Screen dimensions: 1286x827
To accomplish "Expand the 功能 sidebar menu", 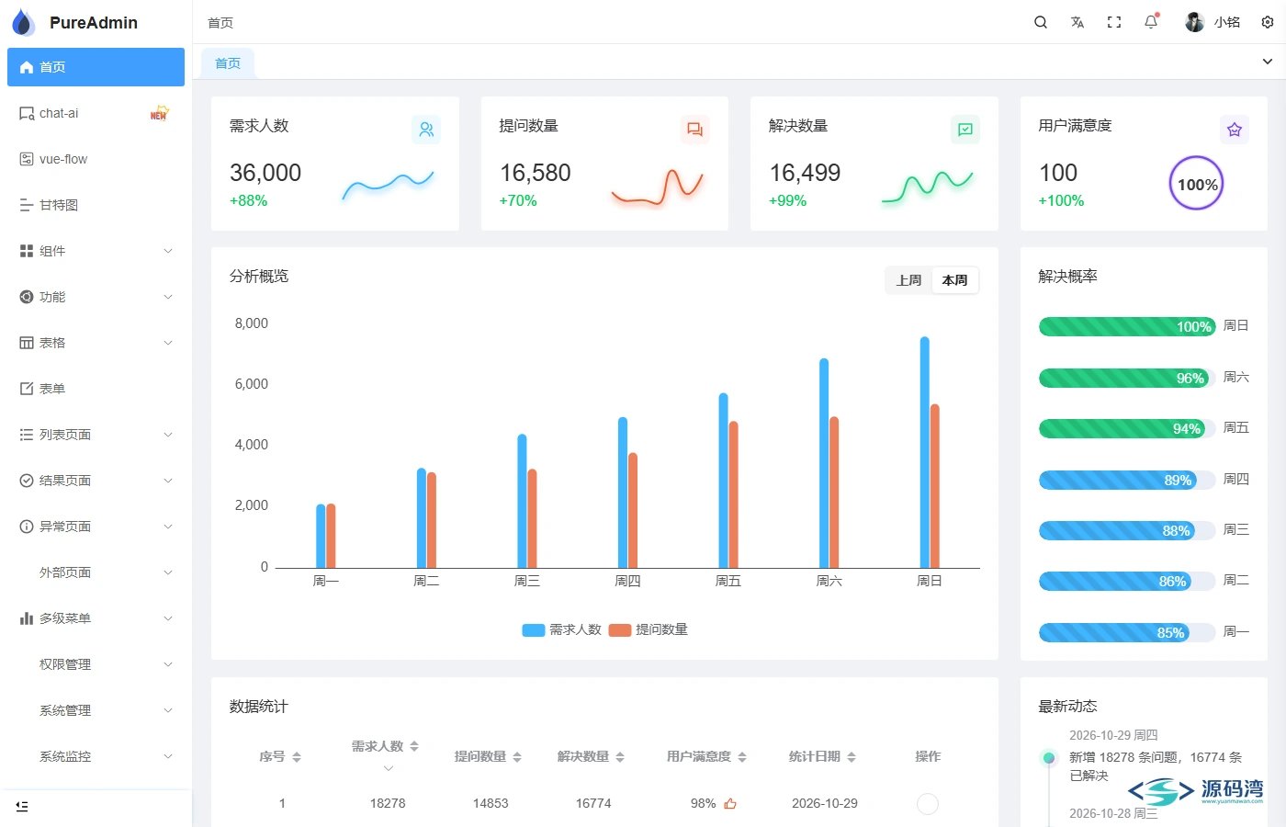I will (96, 297).
